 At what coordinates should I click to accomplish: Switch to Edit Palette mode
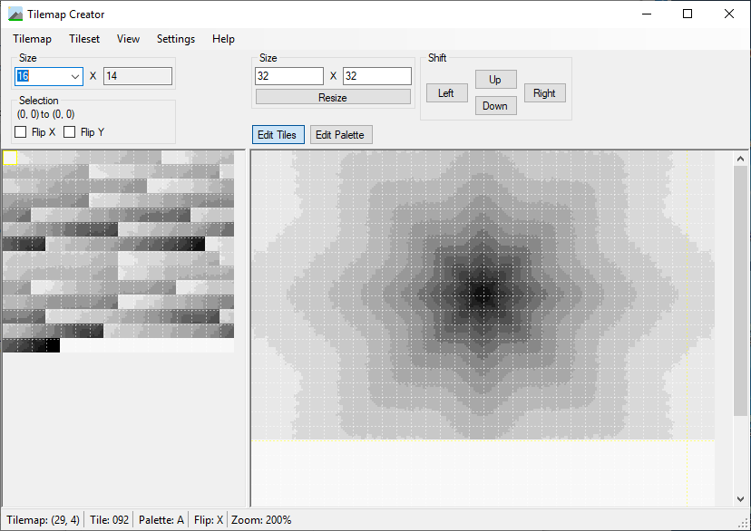coord(340,135)
